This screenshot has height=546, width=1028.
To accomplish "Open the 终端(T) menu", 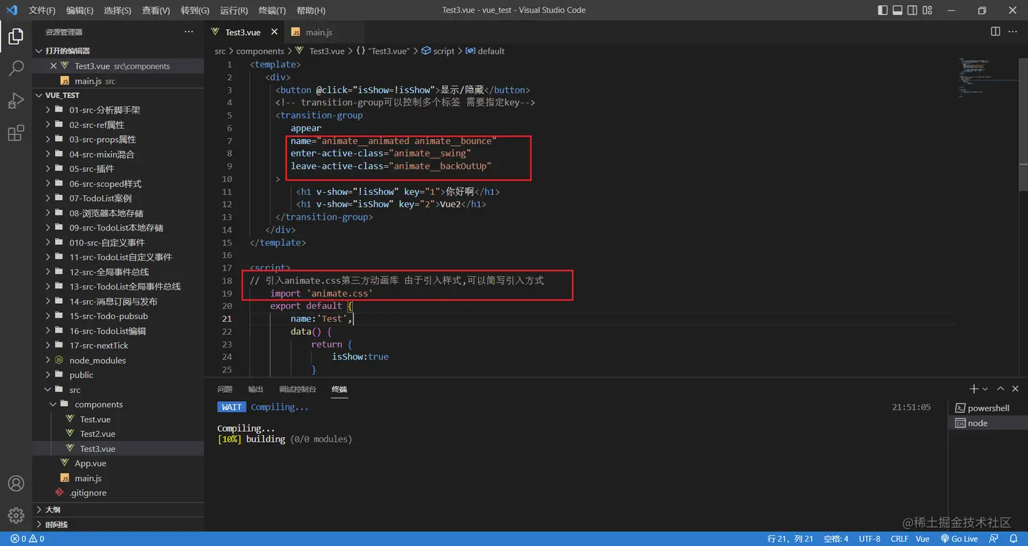I will (273, 10).
